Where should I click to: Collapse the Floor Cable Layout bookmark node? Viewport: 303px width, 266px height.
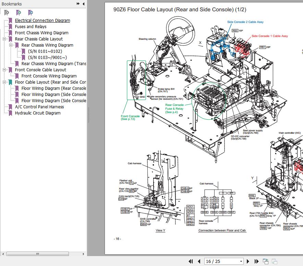pos(4,82)
